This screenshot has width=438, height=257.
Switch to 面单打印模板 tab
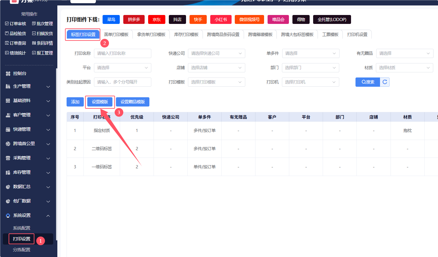click(116, 34)
